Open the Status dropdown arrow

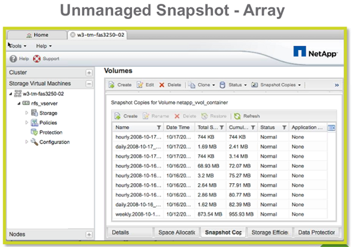tap(245, 85)
